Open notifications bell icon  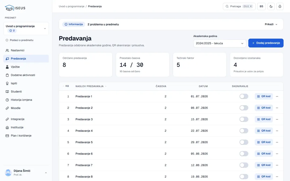(x=280, y=6)
